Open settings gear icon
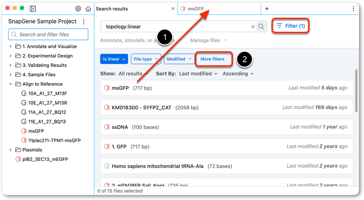The image size is (364, 200). pyautogui.click(x=78, y=9)
